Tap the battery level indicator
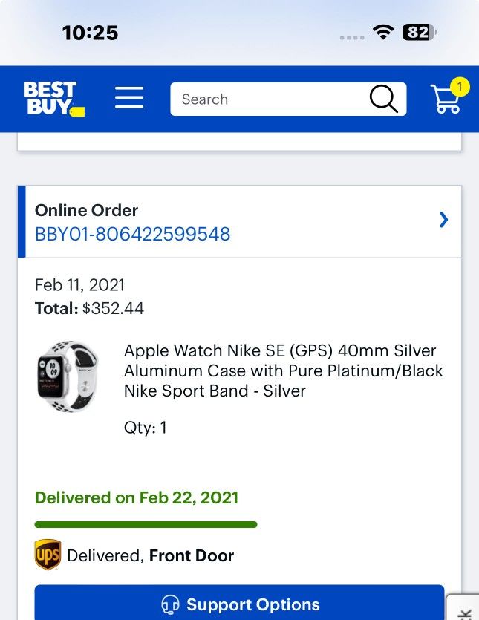The height and width of the screenshot is (620, 479). (419, 32)
